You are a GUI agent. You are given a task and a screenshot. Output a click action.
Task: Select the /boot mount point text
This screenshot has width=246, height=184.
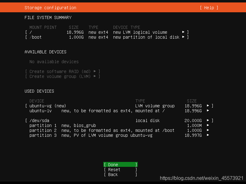[35, 37]
